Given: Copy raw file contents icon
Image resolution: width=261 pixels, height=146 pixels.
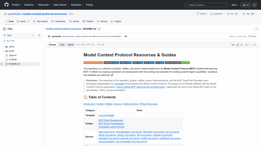Looking at the screenshot, I should (x=238, y=45).
